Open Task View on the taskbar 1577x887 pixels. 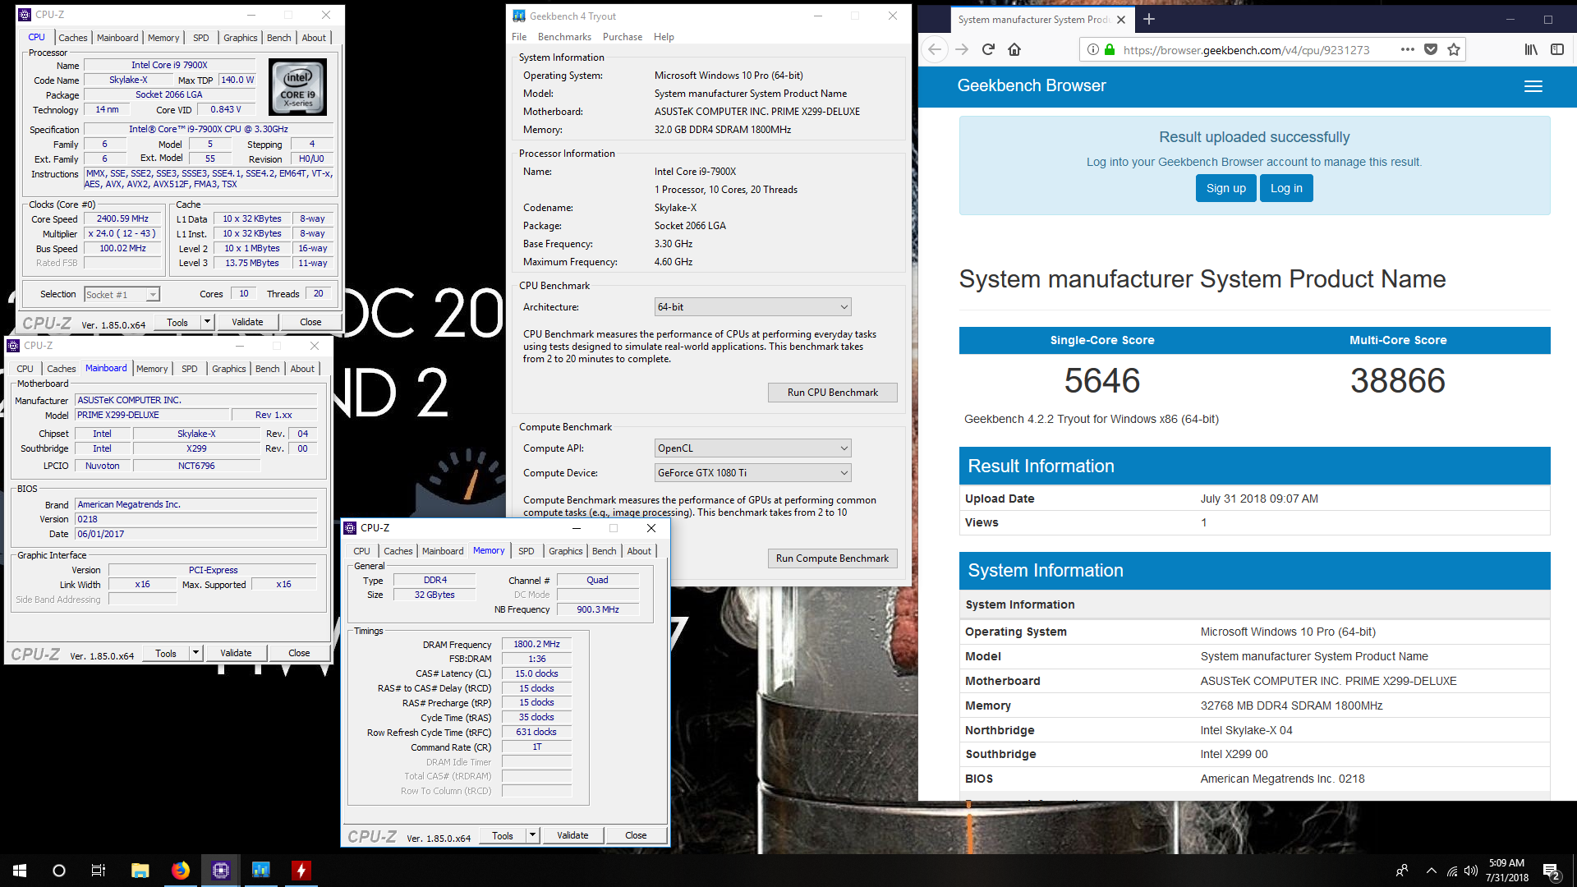pyautogui.click(x=98, y=871)
